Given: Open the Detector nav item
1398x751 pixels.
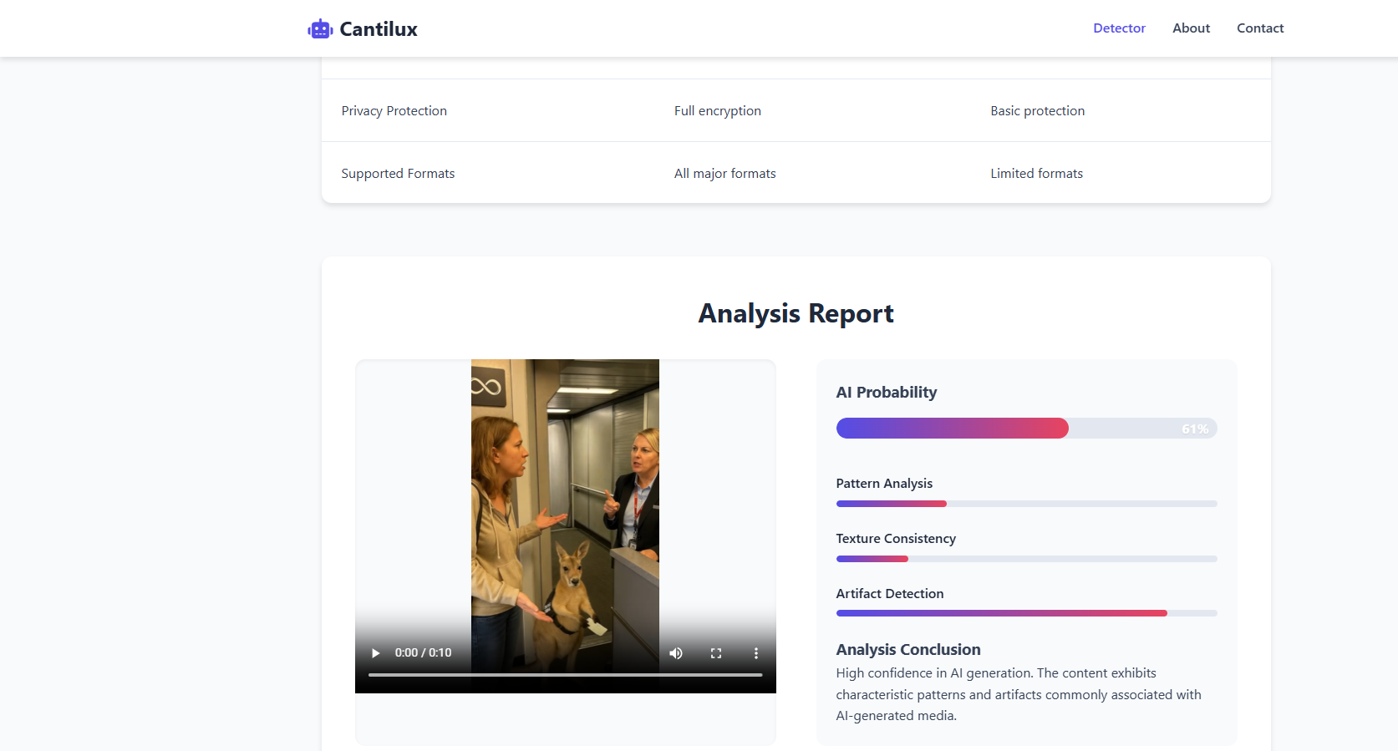Looking at the screenshot, I should tap(1119, 28).
